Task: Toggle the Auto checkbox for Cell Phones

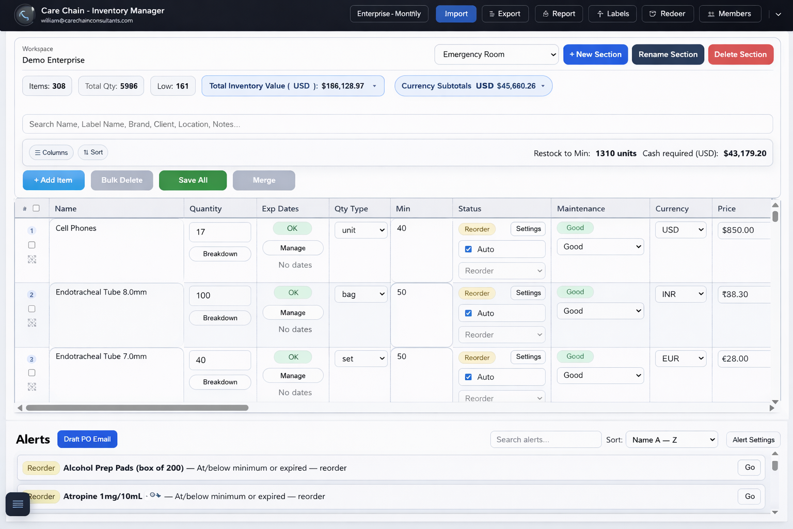Action: click(468, 249)
